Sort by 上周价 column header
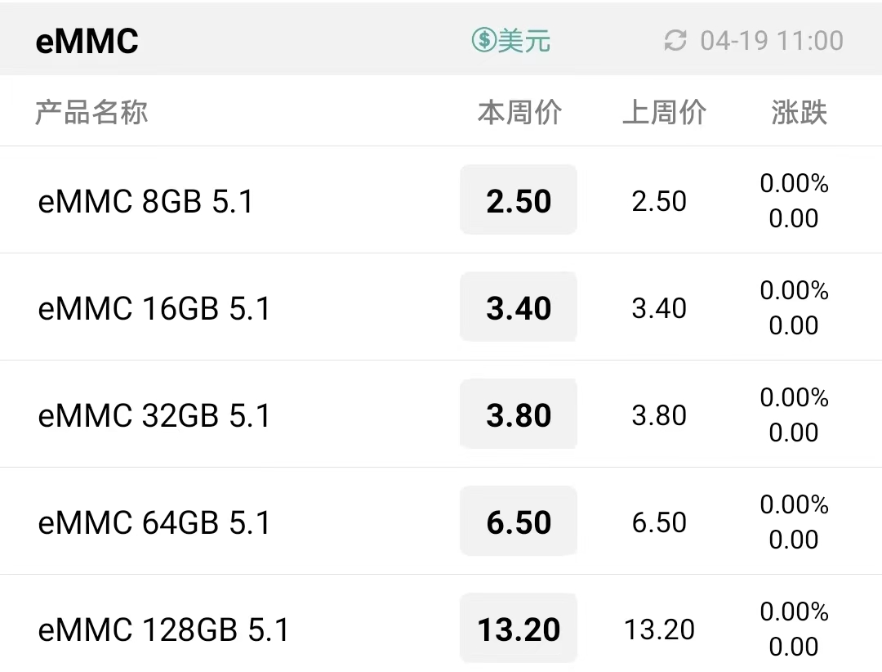The width and height of the screenshot is (882, 672). (664, 112)
